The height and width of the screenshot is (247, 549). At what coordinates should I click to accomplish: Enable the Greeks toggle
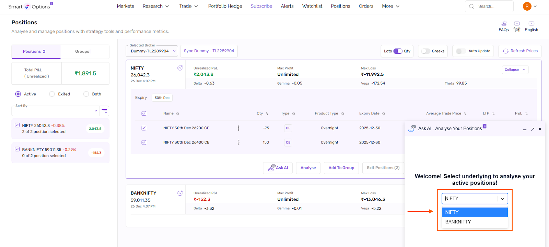point(426,51)
